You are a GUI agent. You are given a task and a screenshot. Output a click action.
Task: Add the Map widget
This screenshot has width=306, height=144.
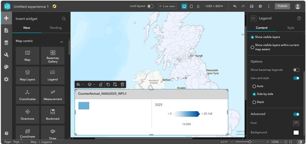pyautogui.click(x=27, y=56)
